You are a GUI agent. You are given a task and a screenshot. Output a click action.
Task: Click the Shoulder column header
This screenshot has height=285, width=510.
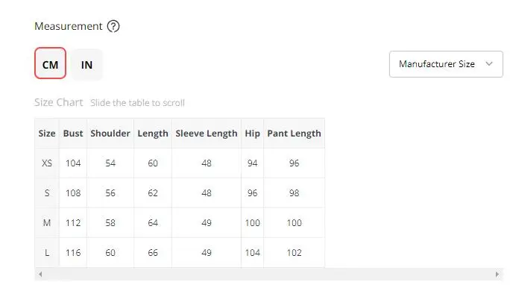tap(110, 134)
